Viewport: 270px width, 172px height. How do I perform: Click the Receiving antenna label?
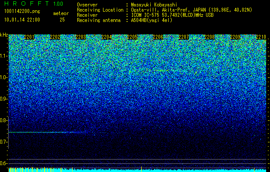coord(99,20)
